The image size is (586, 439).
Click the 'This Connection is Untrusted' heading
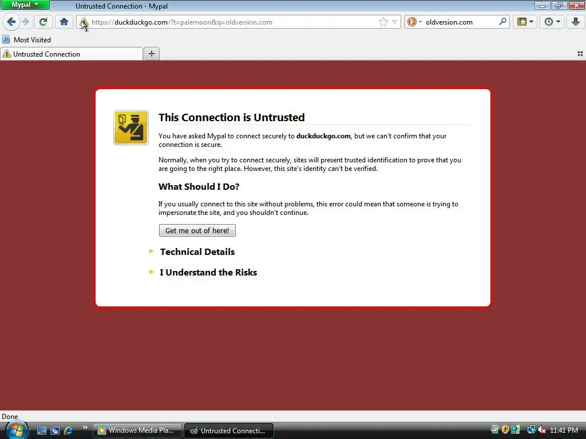click(x=231, y=117)
